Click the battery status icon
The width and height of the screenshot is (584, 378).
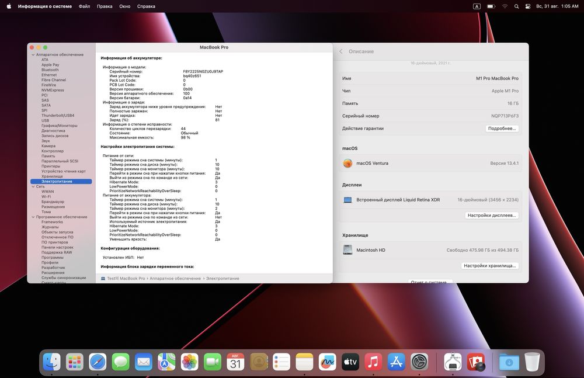point(491,6)
